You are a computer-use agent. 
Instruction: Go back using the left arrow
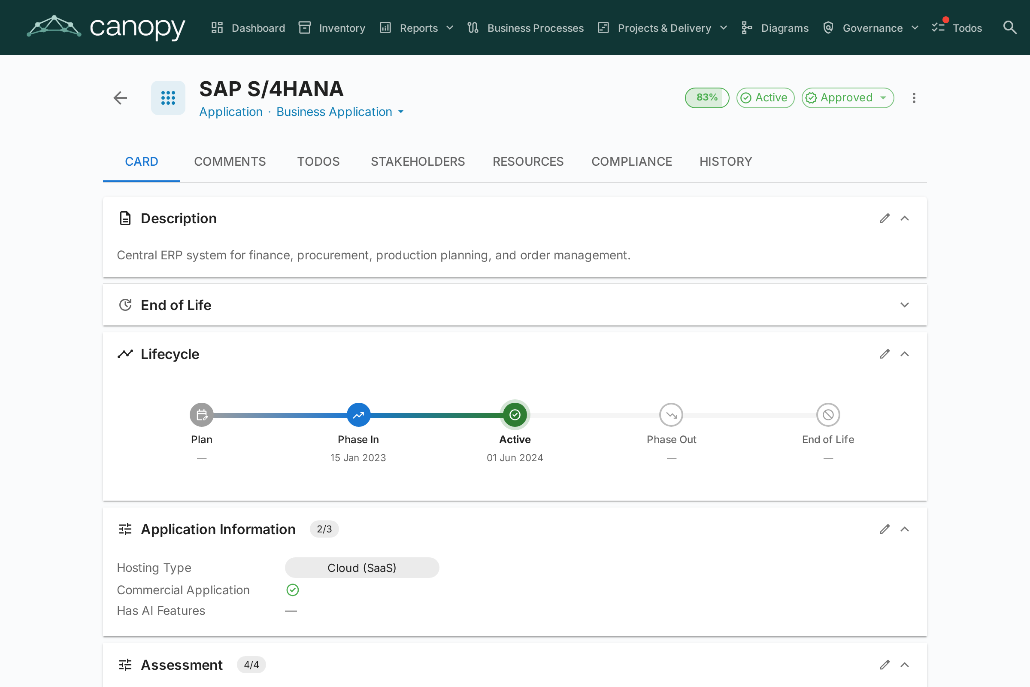click(x=120, y=98)
